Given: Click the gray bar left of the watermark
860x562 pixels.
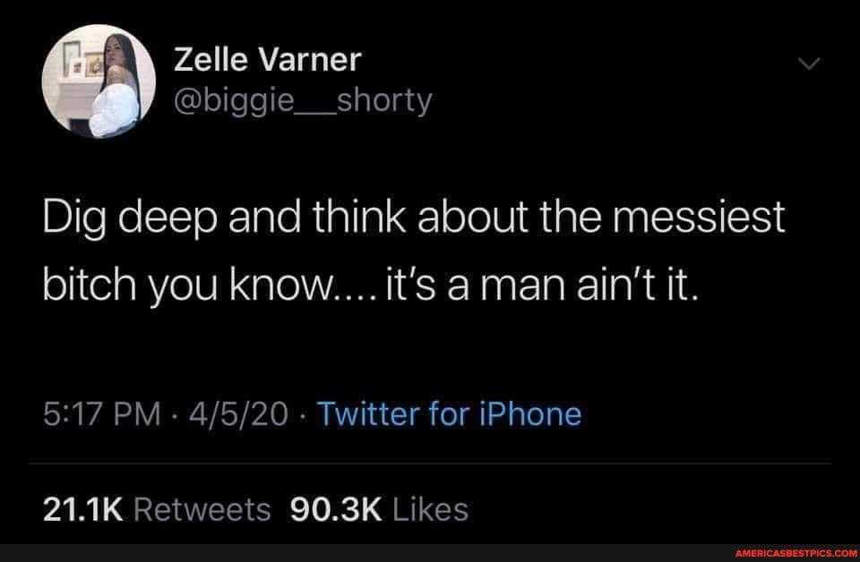Looking at the screenshot, I should (x=358, y=553).
